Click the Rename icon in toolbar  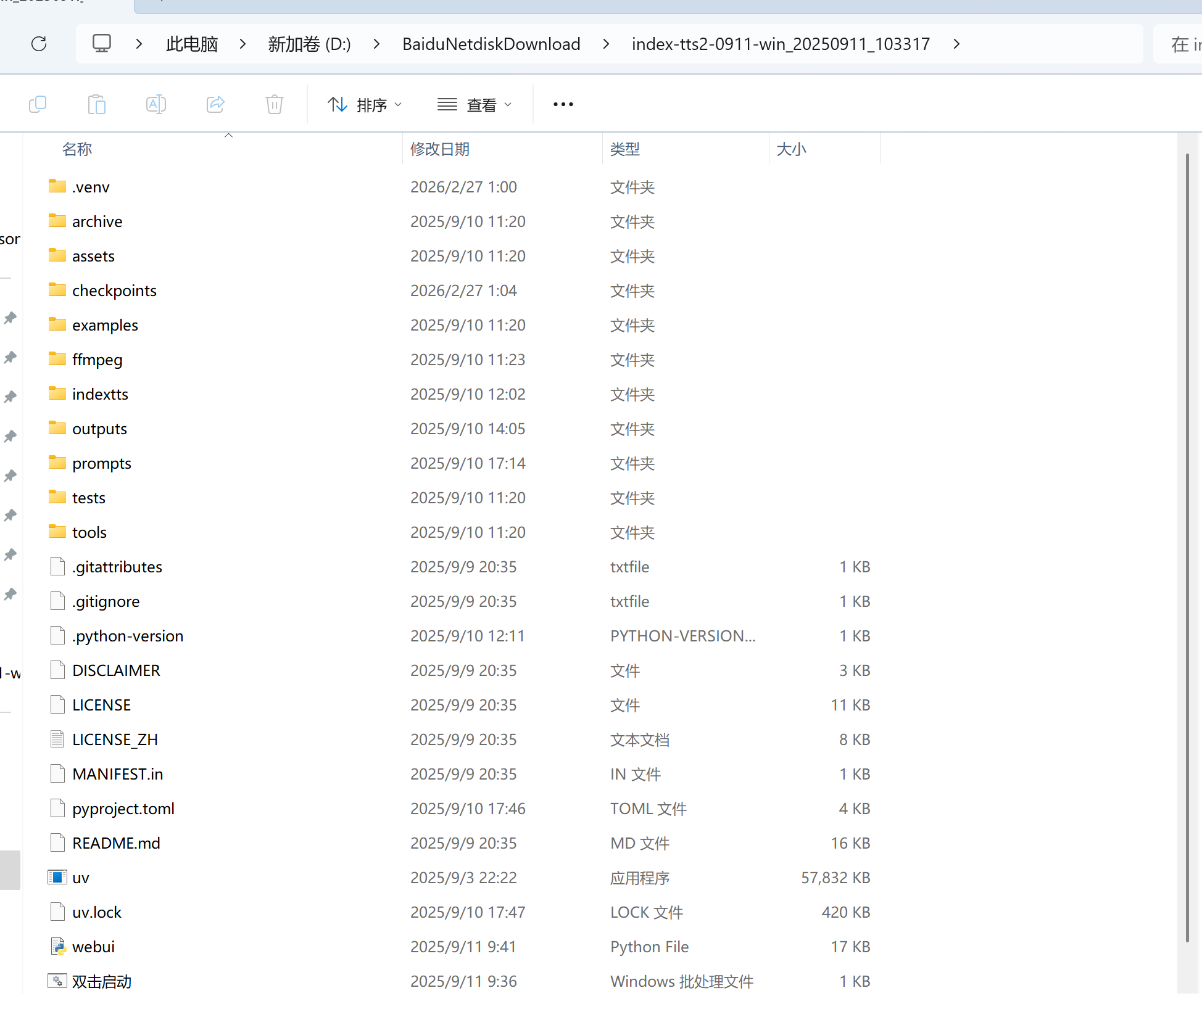coord(156,104)
